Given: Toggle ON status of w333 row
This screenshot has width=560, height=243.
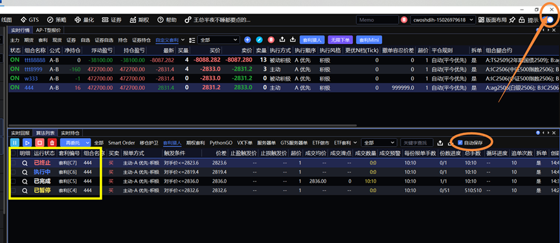Looking at the screenshot, I should pyautogui.click(x=15, y=78).
